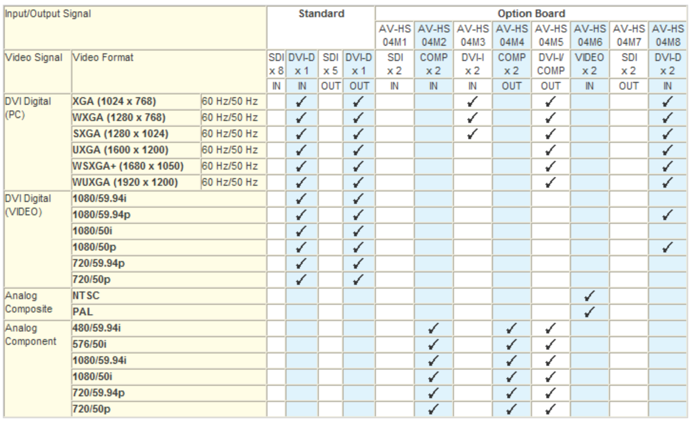This screenshot has width=691, height=422.
Task: Select the WSXGA+ (1680 x 1050) format cell
Action: click(x=136, y=166)
